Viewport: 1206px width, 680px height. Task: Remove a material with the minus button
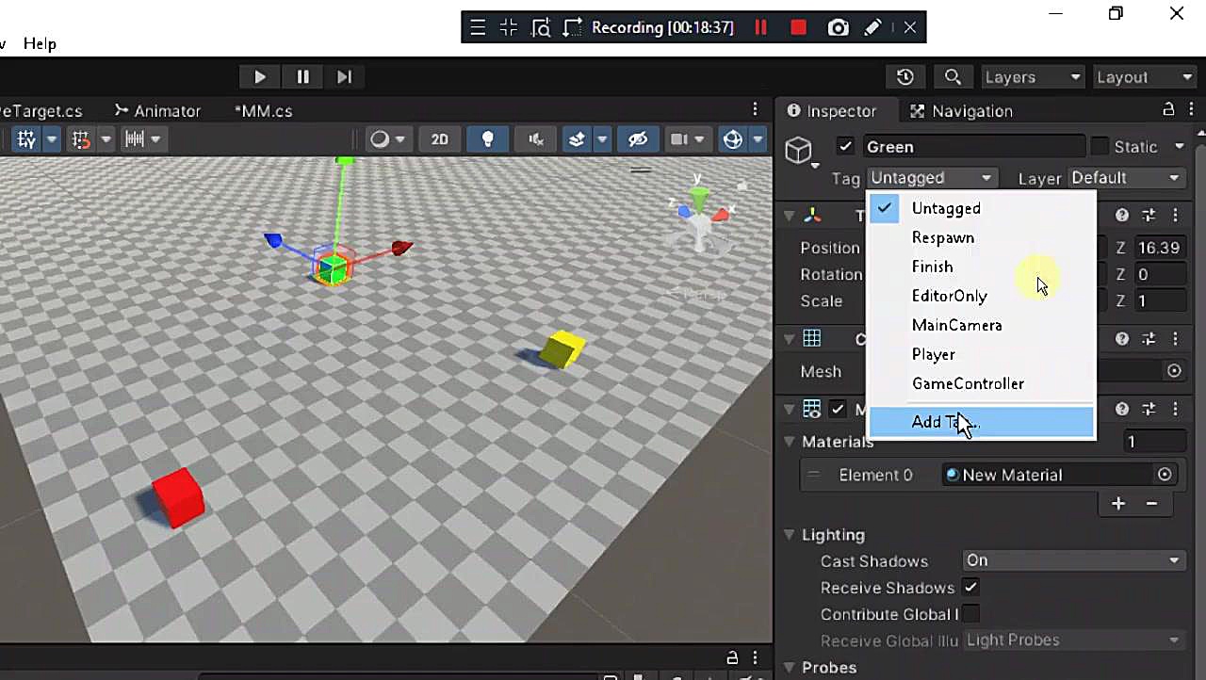pyautogui.click(x=1151, y=504)
